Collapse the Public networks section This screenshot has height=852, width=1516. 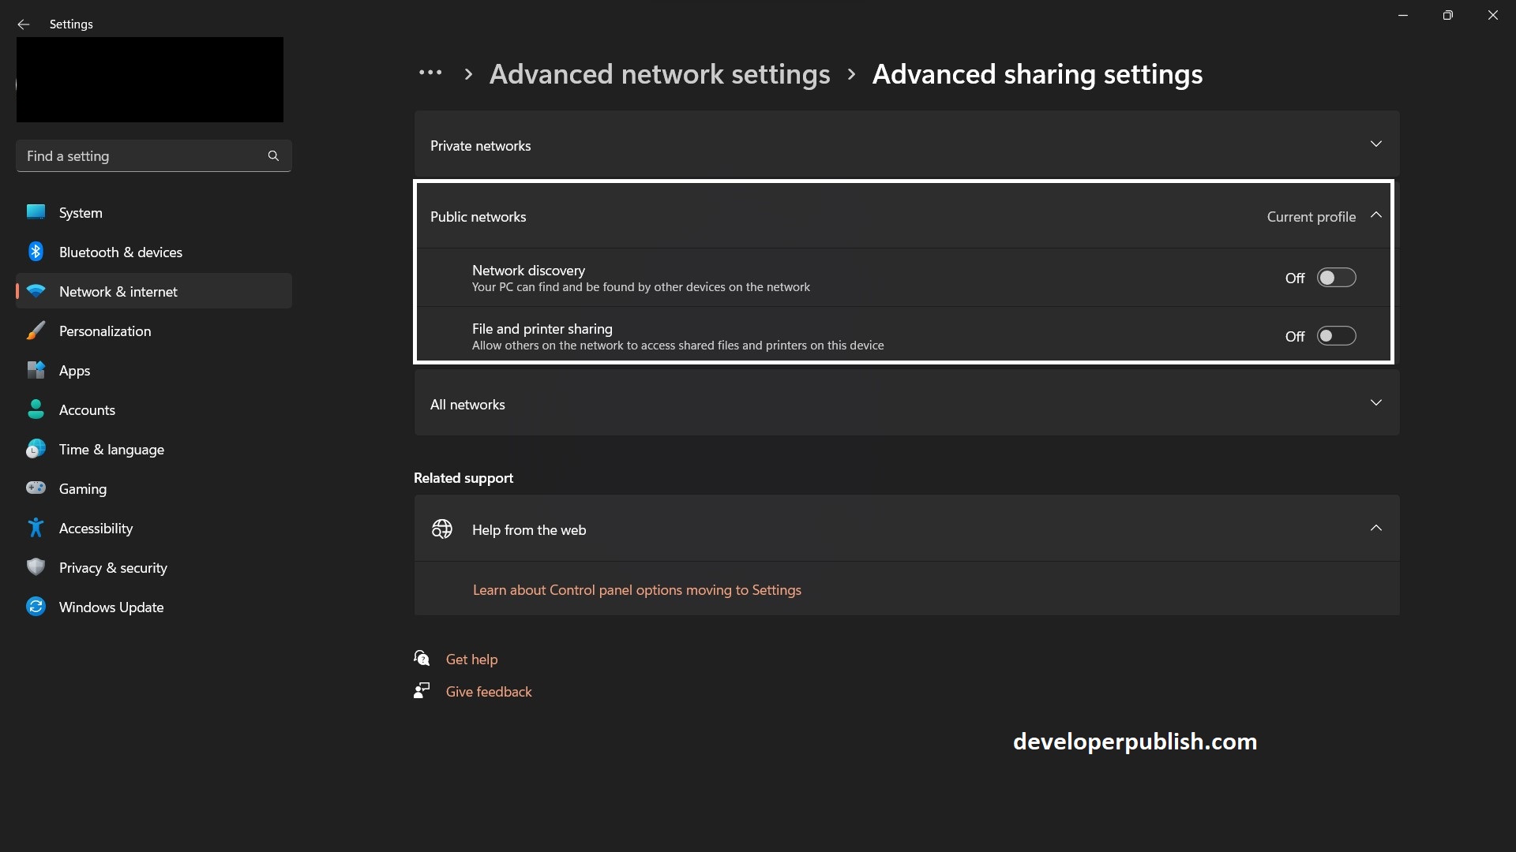1376,214
